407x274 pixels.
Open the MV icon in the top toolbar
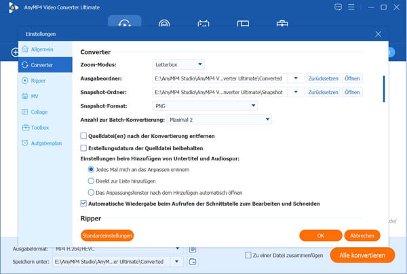tap(203, 23)
